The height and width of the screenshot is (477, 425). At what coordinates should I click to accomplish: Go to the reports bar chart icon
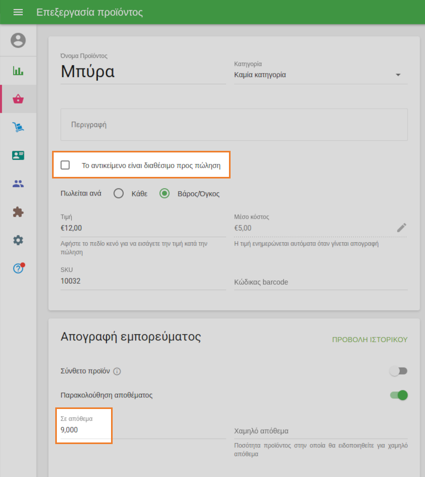tap(18, 71)
